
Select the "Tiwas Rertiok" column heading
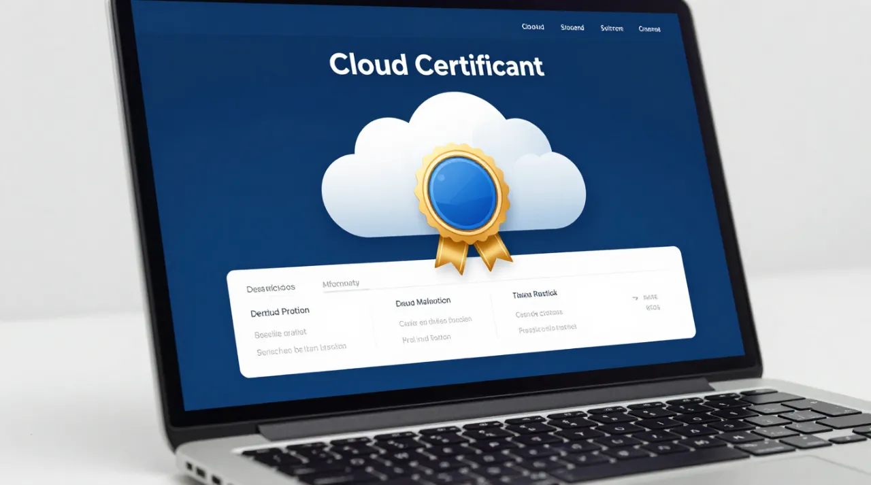[x=535, y=295]
